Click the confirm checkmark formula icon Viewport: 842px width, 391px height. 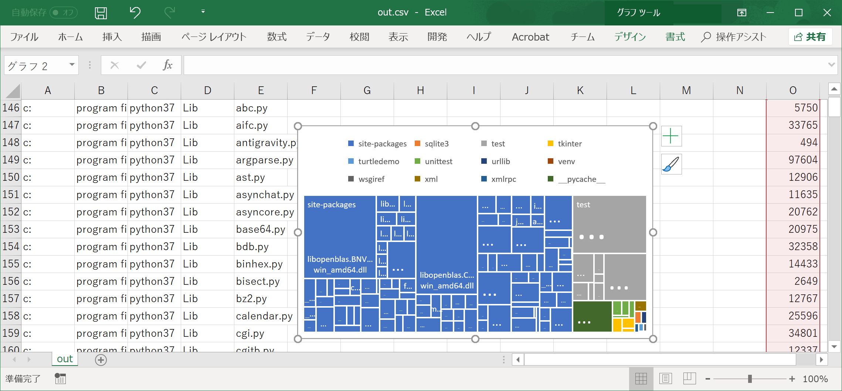tap(141, 65)
